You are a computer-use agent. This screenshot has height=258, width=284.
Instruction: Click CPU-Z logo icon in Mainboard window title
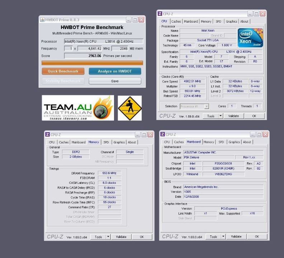162,134
